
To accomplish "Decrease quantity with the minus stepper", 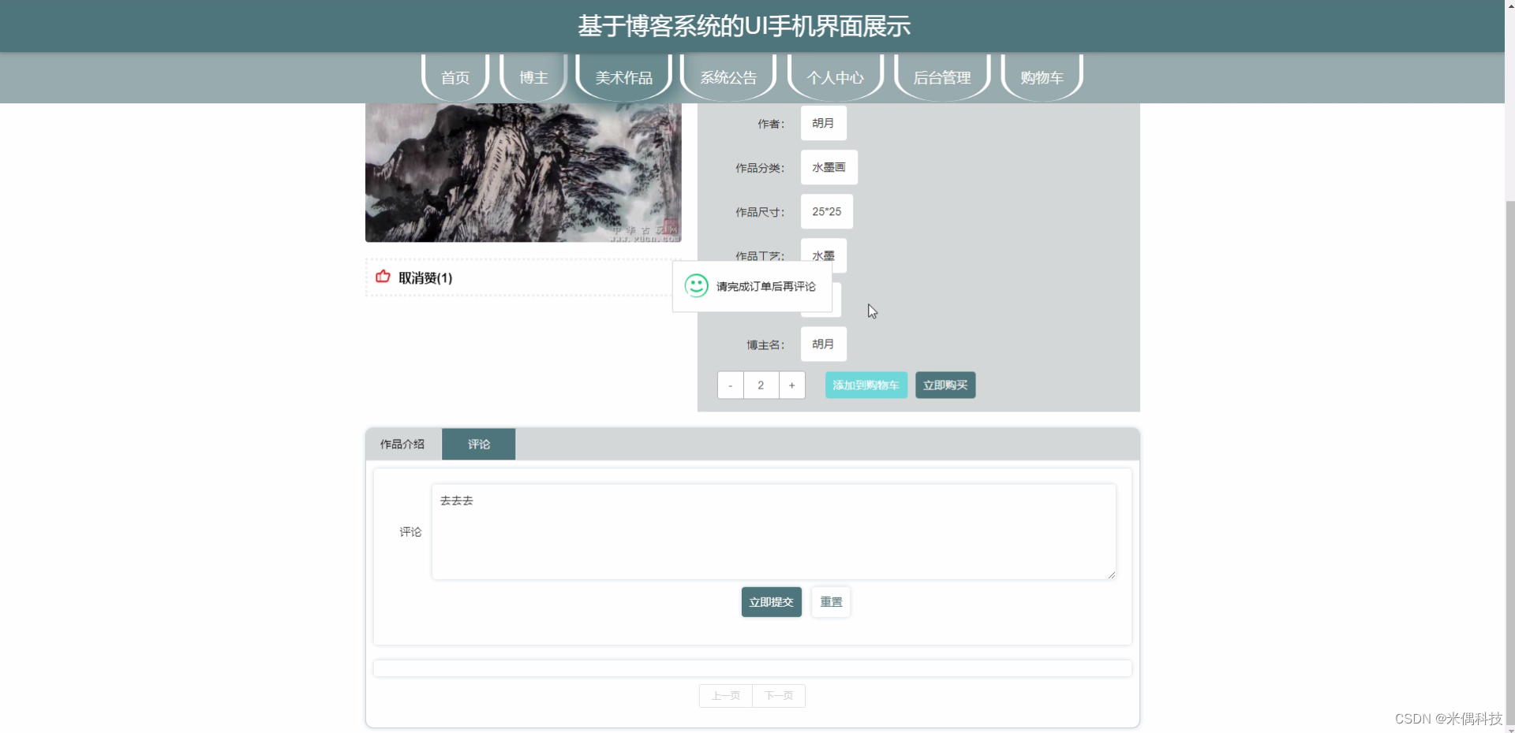I will pyautogui.click(x=730, y=385).
